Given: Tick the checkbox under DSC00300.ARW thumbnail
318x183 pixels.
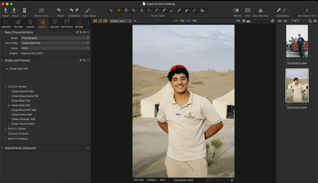Looking at the screenshot, I should click(288, 60).
